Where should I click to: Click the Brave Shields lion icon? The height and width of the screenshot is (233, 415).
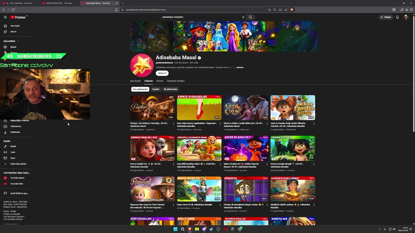click(292, 10)
